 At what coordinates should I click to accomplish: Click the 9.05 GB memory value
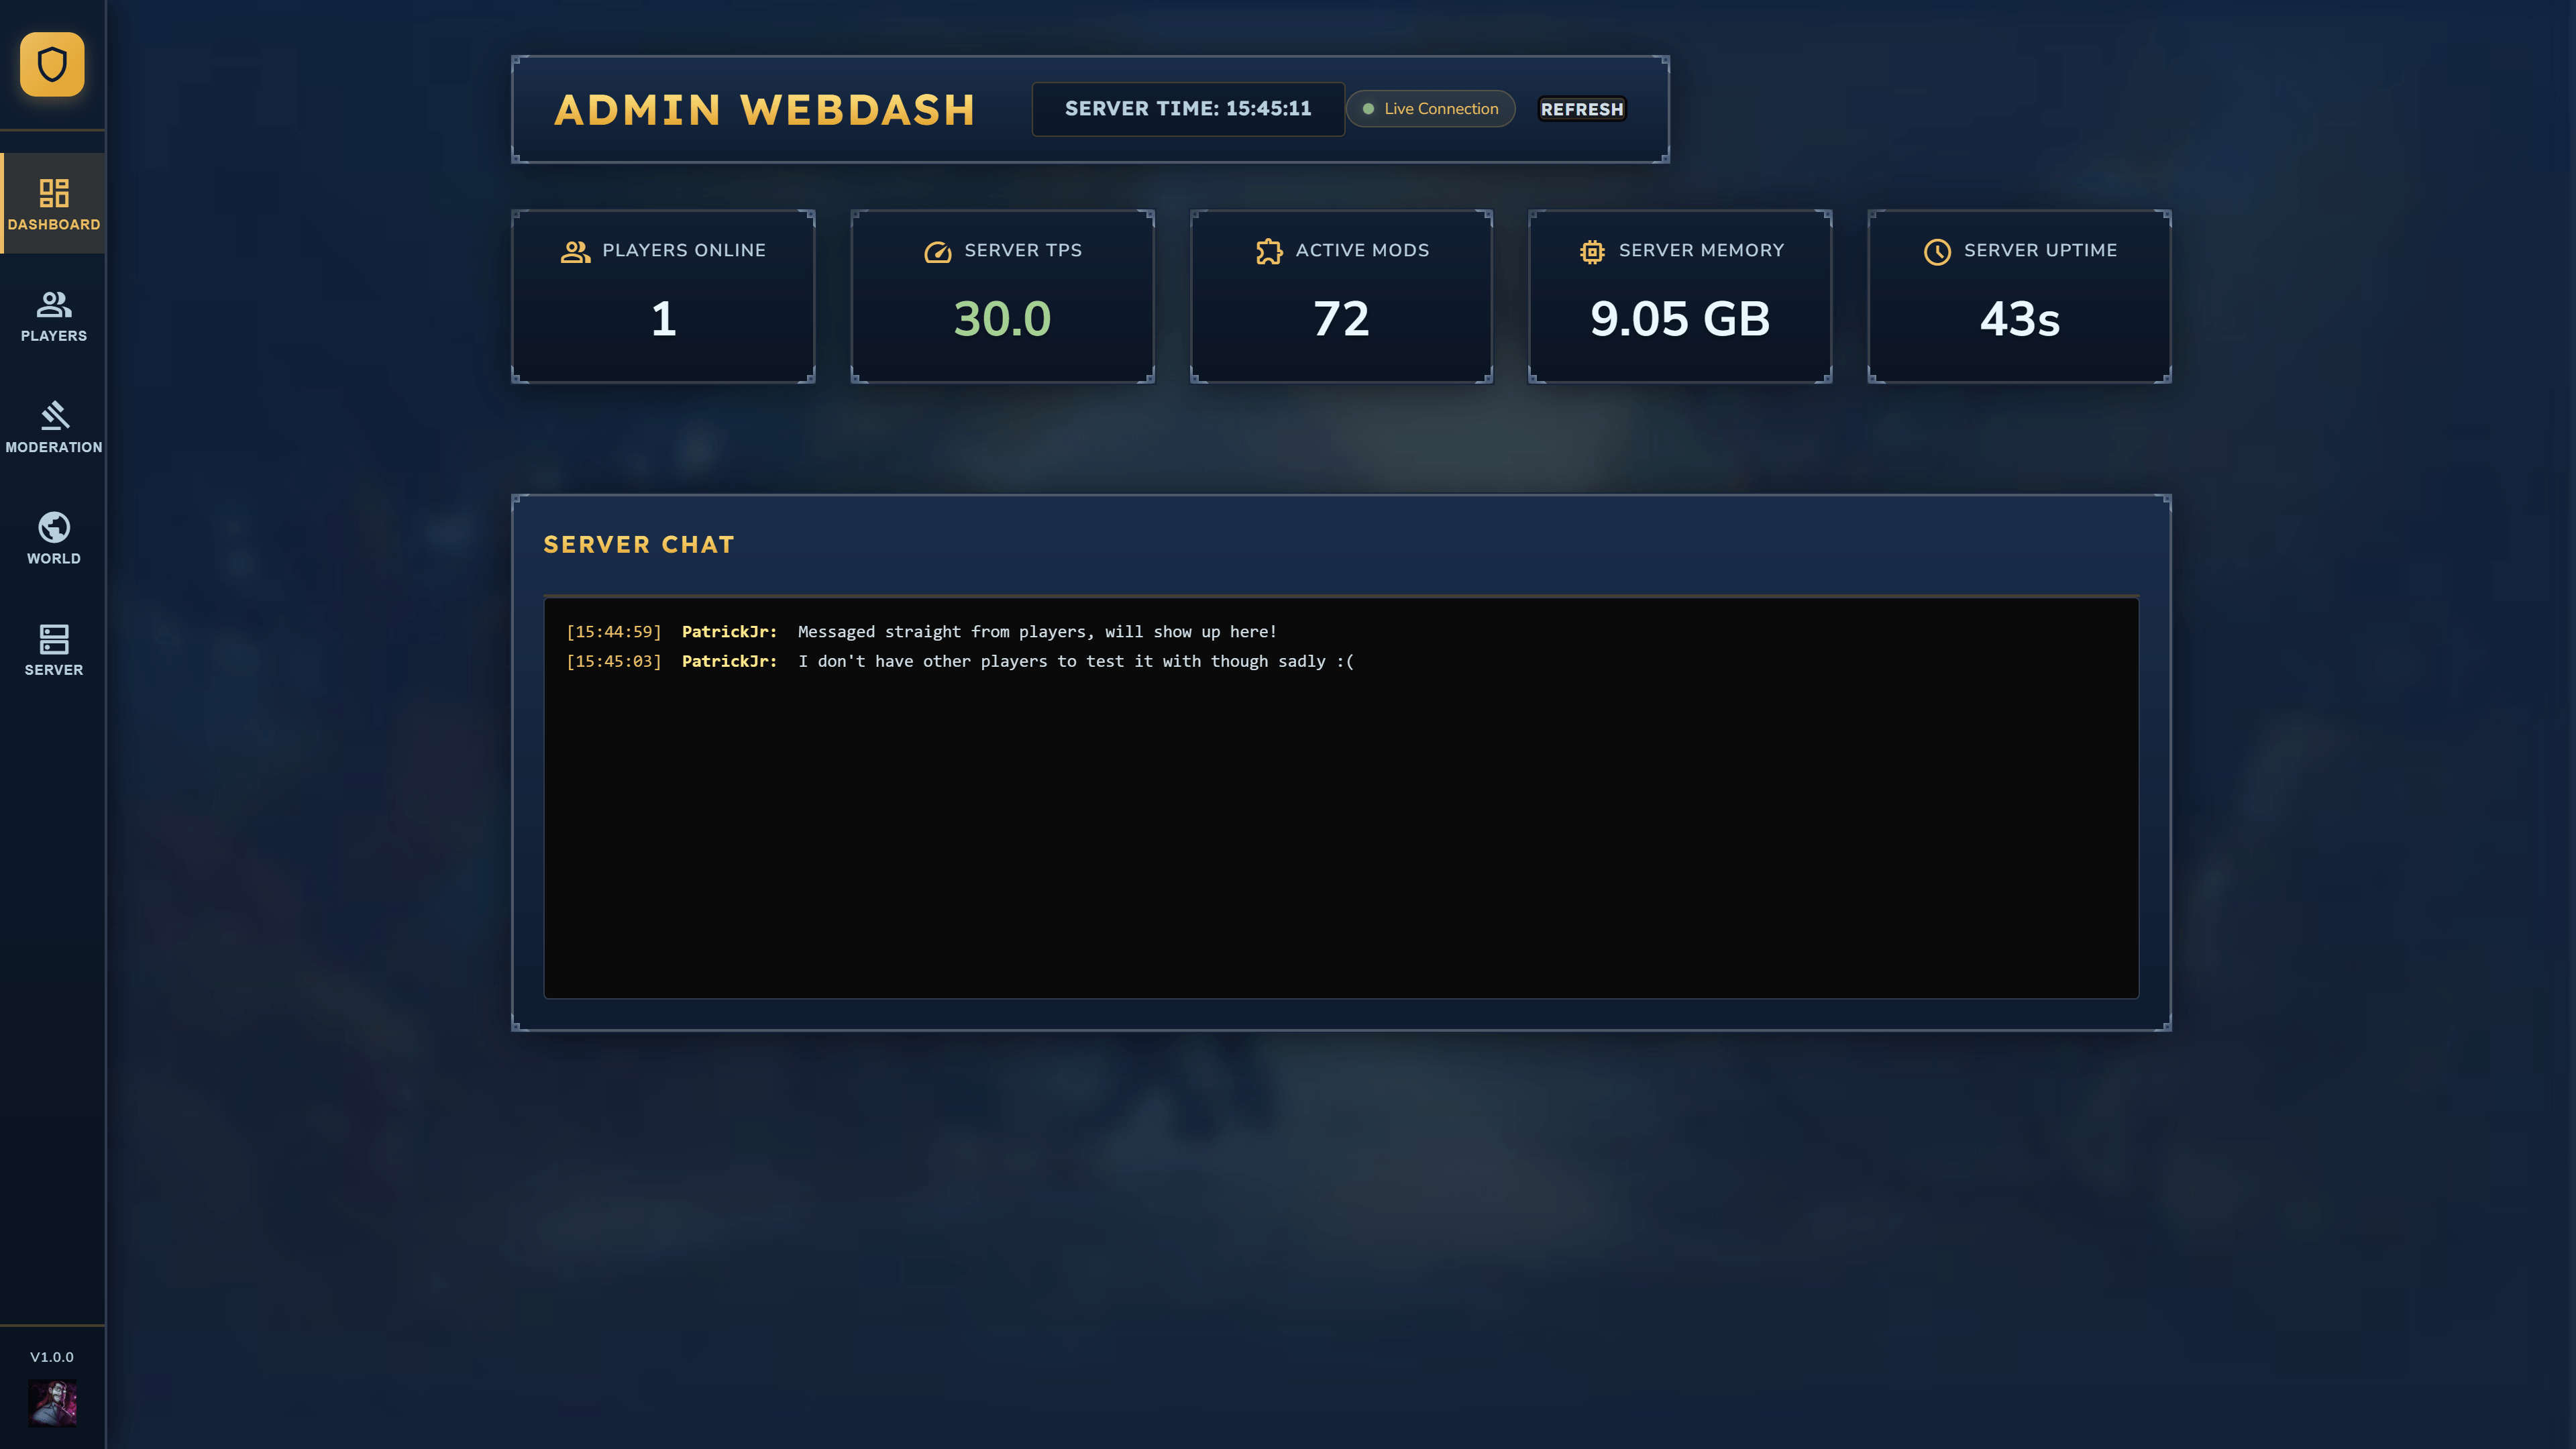[x=1680, y=319]
